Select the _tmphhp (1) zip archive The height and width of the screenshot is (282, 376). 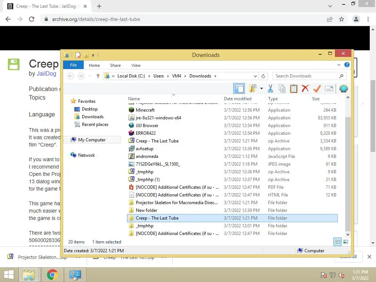232,179
